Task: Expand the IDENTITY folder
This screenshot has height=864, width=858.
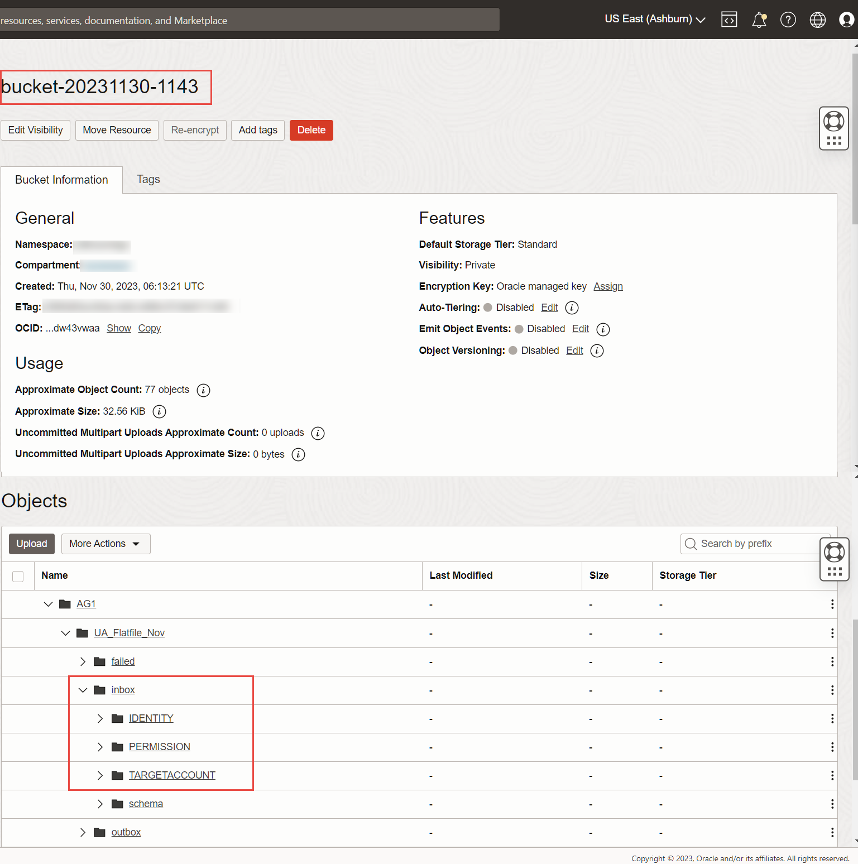Action: [100, 718]
